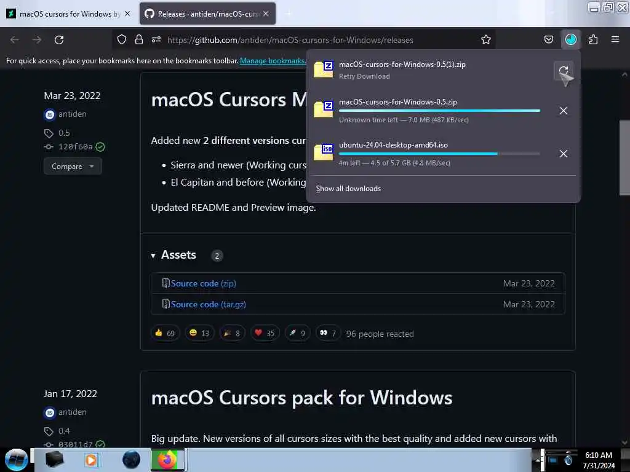Click the laugh reaction with 13
This screenshot has width=630, height=472.
click(x=199, y=333)
